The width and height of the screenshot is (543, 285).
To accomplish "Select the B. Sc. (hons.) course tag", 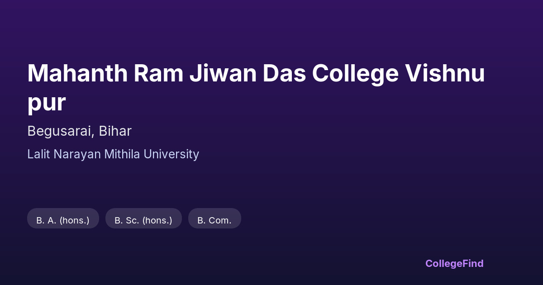I will pyautogui.click(x=143, y=220).
